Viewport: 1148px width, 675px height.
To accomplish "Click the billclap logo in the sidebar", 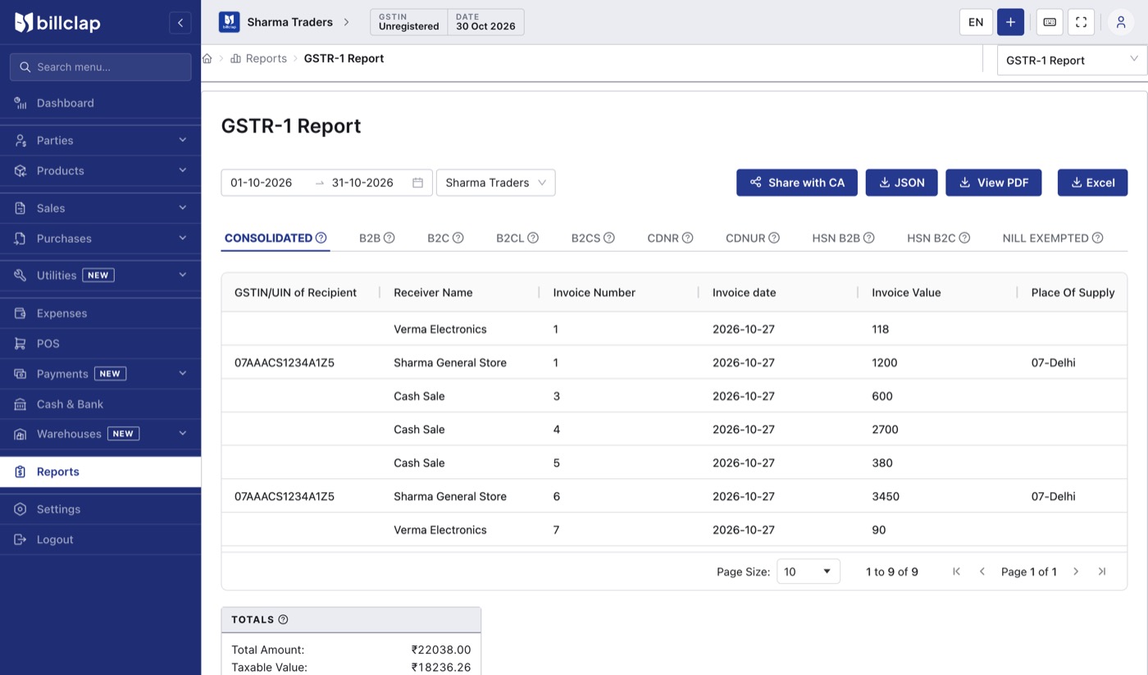I will (57, 23).
